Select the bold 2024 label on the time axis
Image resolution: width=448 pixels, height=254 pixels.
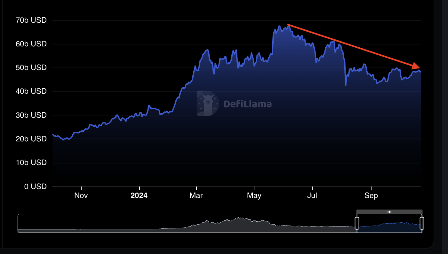pyautogui.click(x=139, y=195)
